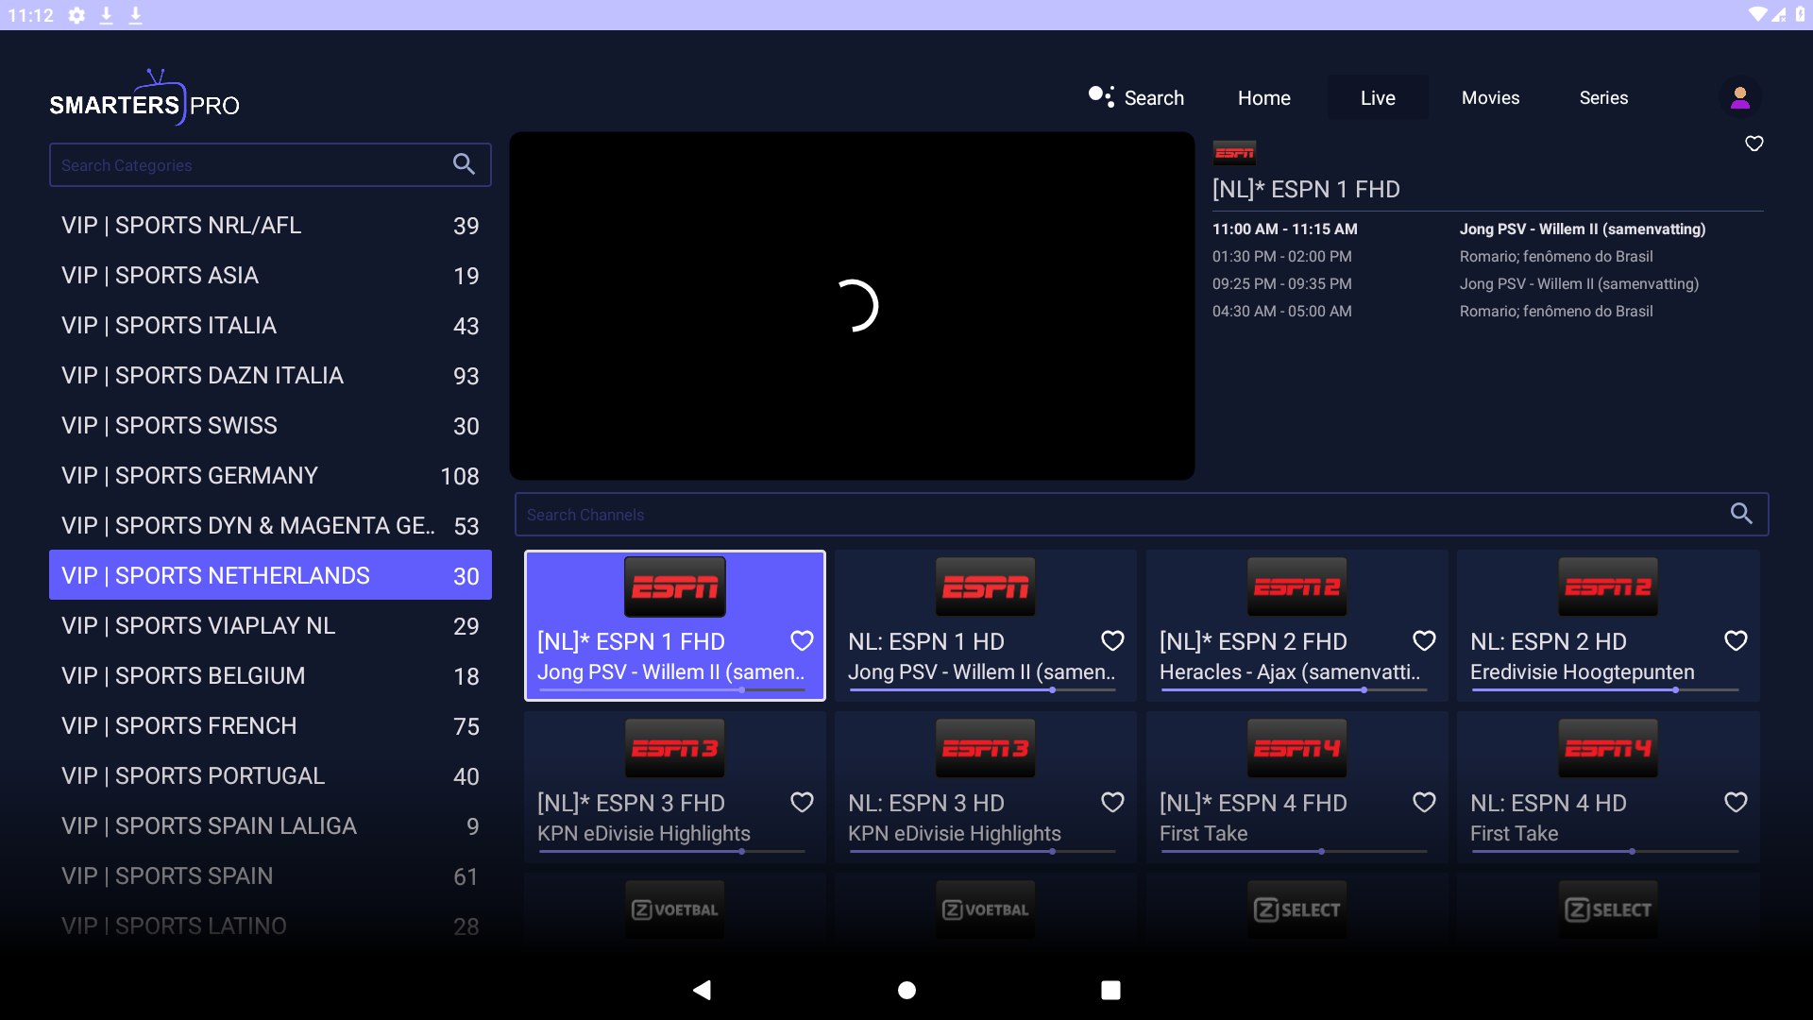Open the account profile icon
This screenshot has width=1813, height=1020.
(1740, 97)
